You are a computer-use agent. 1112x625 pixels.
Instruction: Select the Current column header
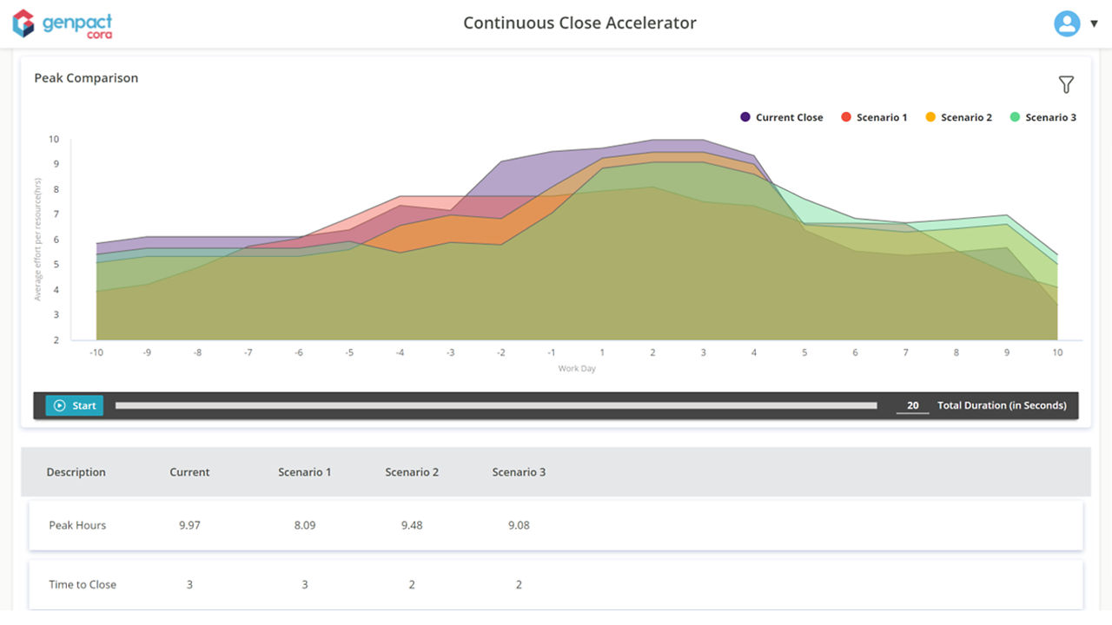(189, 472)
